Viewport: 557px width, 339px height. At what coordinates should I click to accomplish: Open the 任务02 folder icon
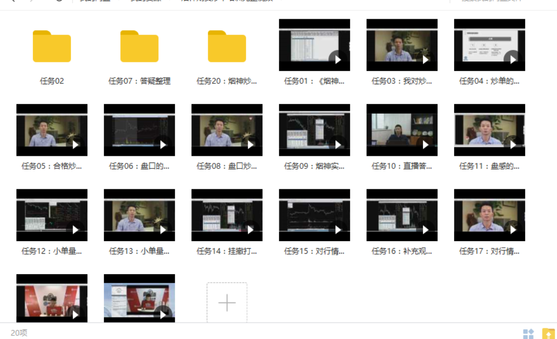pyautogui.click(x=52, y=46)
